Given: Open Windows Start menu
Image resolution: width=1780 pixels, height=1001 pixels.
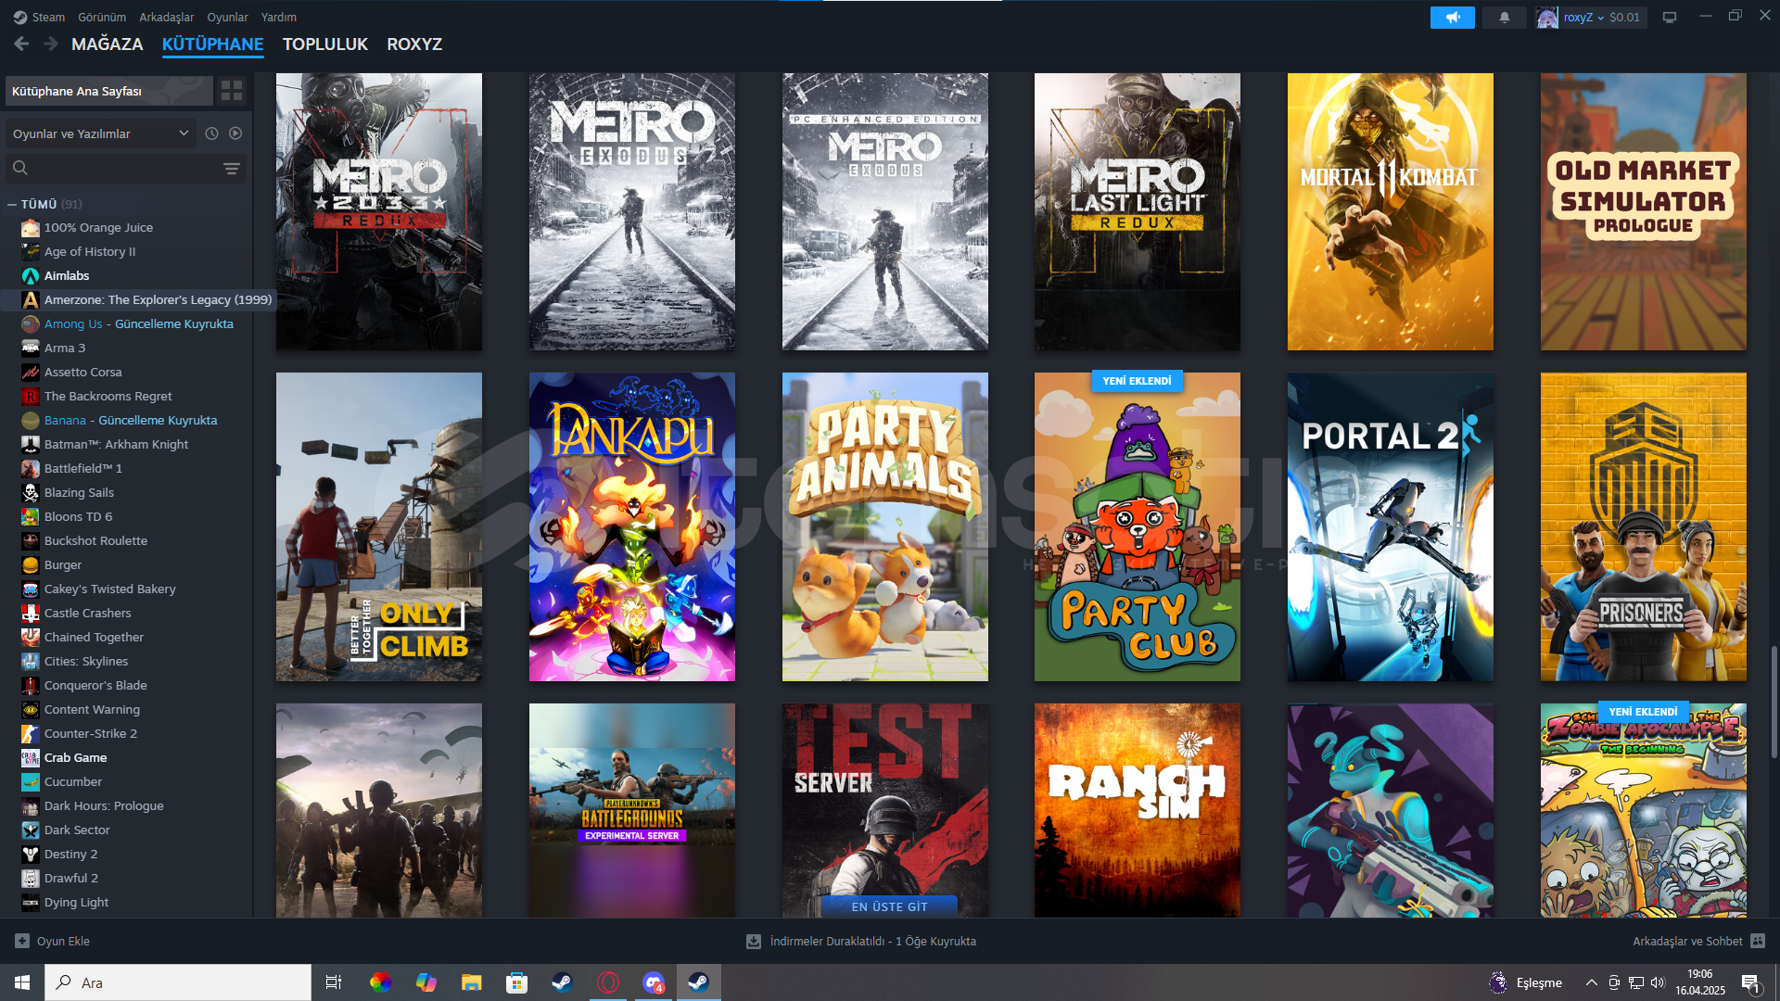Looking at the screenshot, I should coord(22,982).
